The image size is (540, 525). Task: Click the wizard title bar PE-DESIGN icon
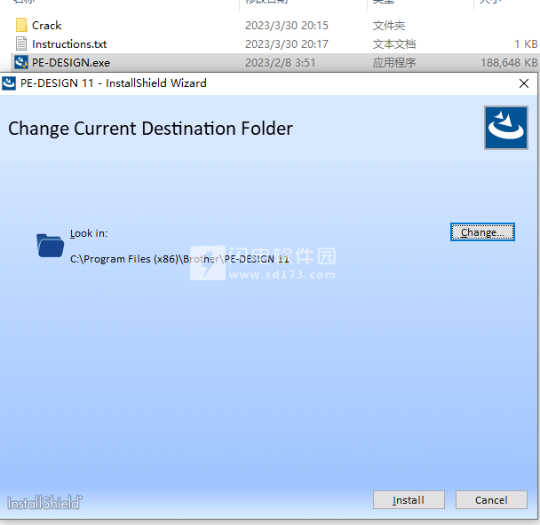click(x=9, y=83)
